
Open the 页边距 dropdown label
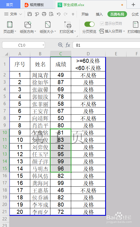(10, 32)
